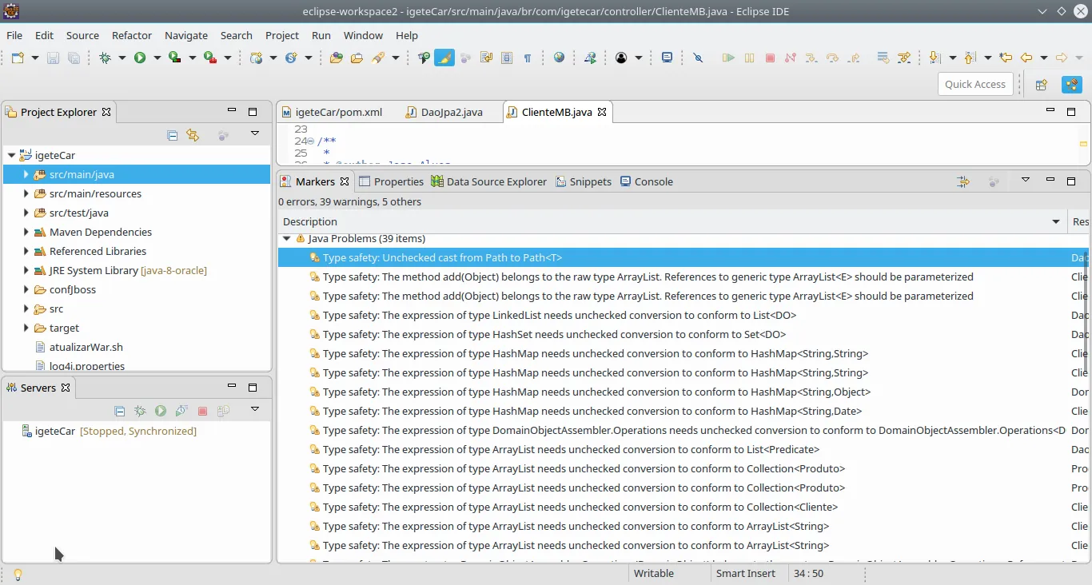
Task: Expand the src/main/resources folder
Action: [x=26, y=193]
